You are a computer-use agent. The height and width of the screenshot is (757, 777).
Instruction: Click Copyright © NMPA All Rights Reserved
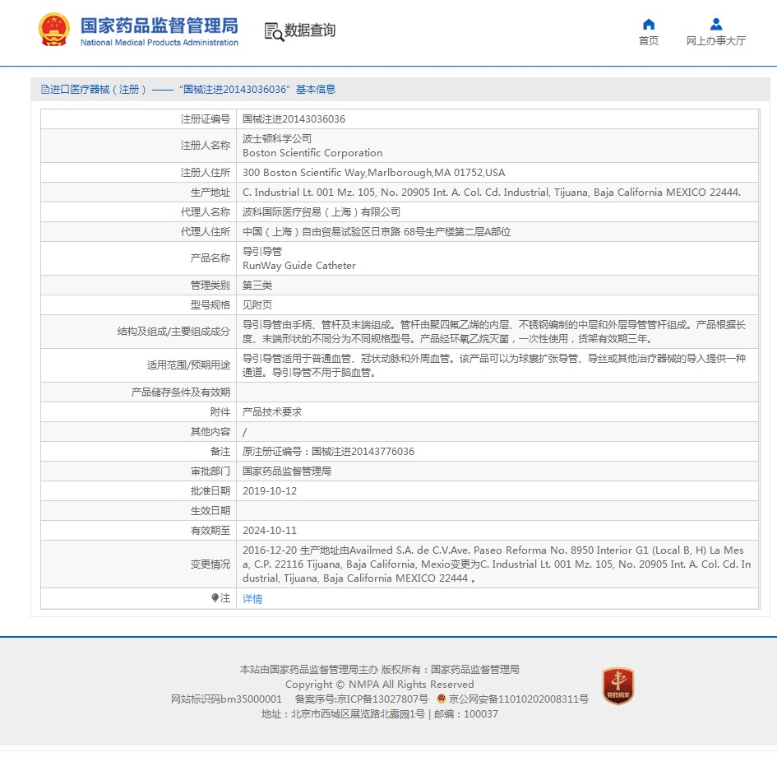click(x=380, y=684)
